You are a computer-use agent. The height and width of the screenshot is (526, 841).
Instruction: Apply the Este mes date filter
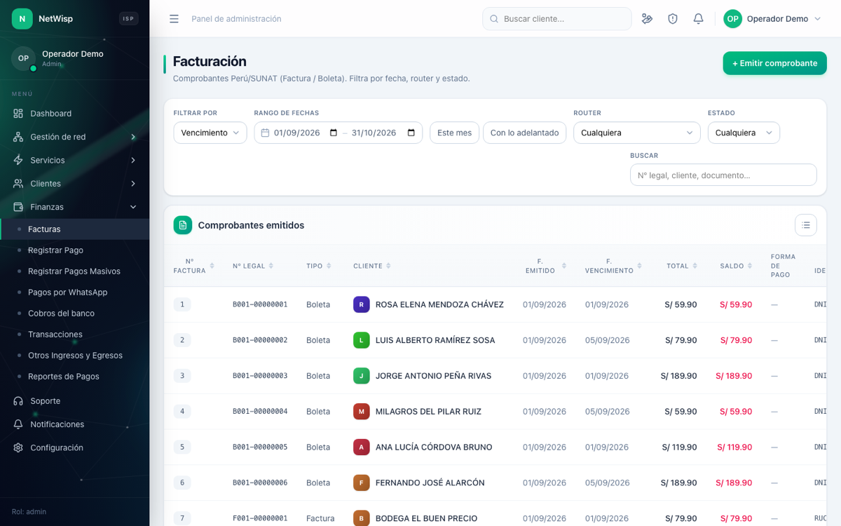click(454, 133)
